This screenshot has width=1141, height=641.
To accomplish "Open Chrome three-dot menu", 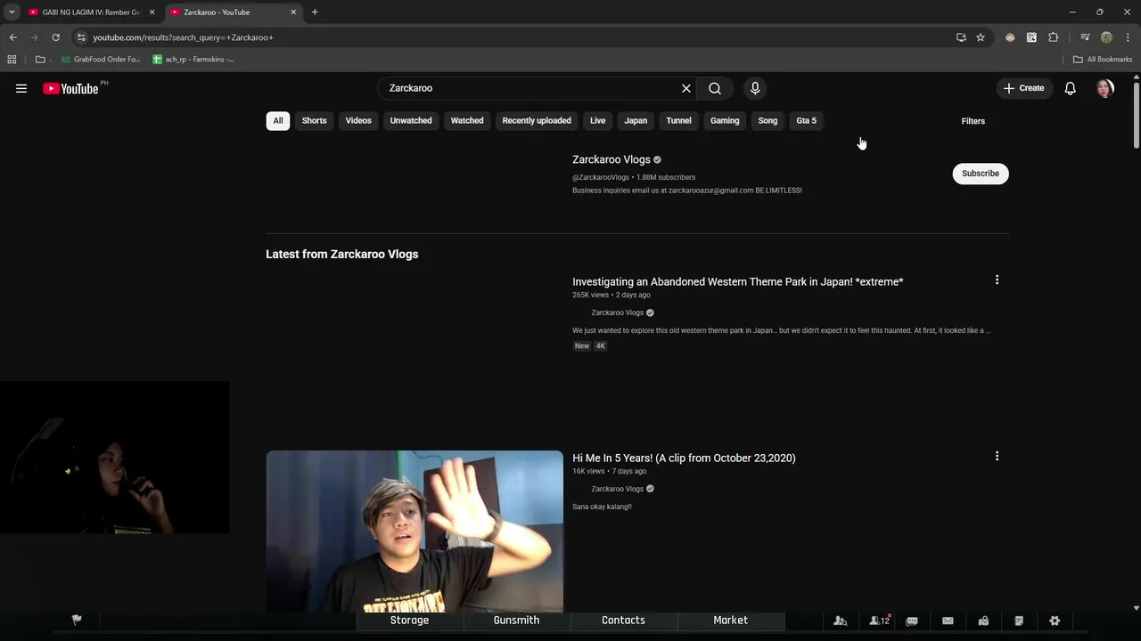I will [1129, 37].
